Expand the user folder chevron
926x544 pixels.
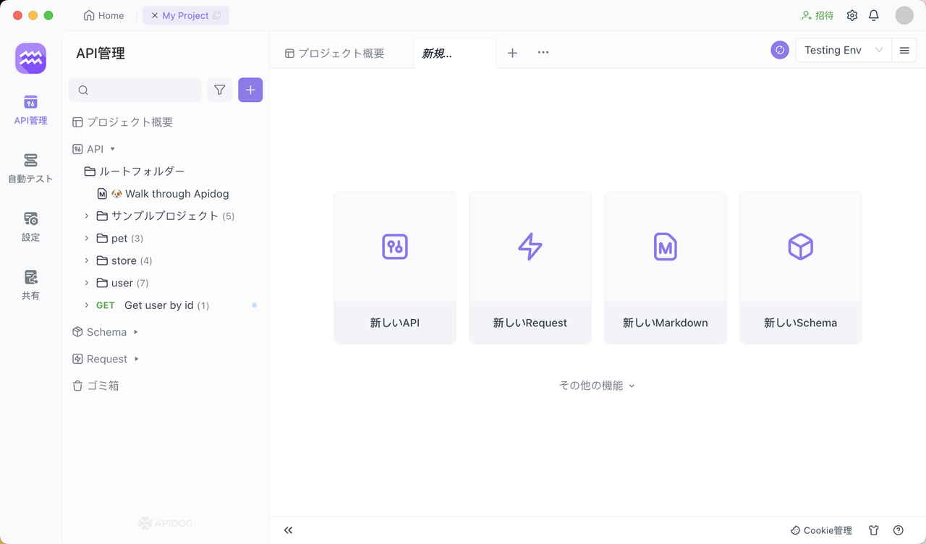[x=87, y=283]
